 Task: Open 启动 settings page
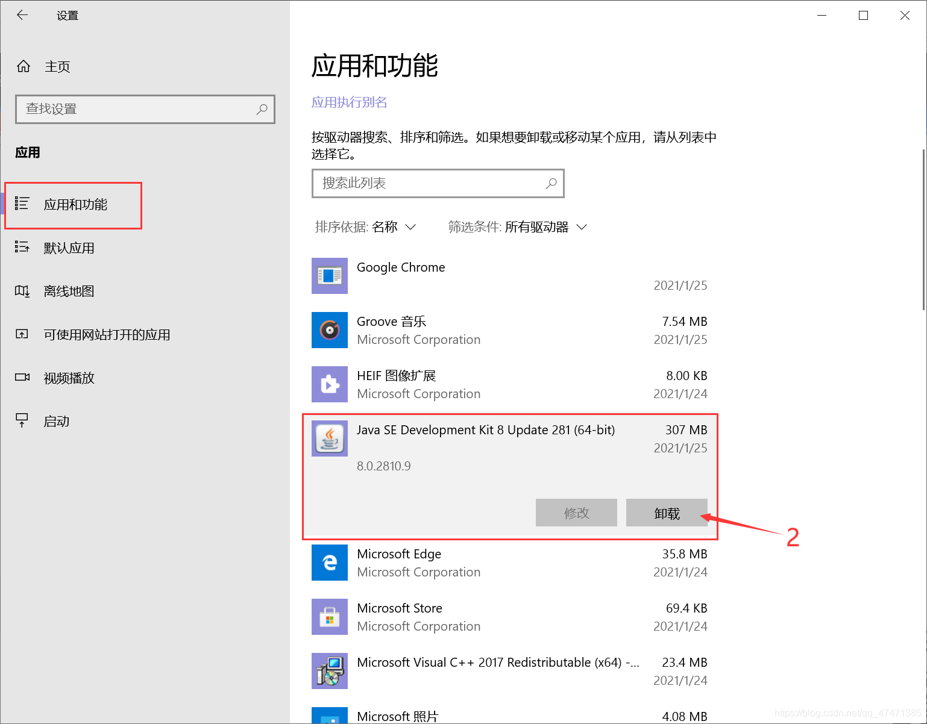click(x=56, y=421)
